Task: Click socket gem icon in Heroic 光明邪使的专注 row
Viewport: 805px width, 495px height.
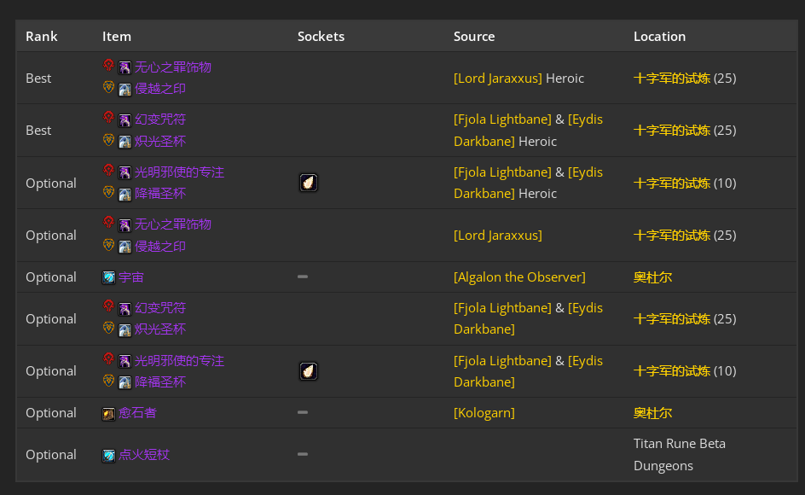Action: 309,183
